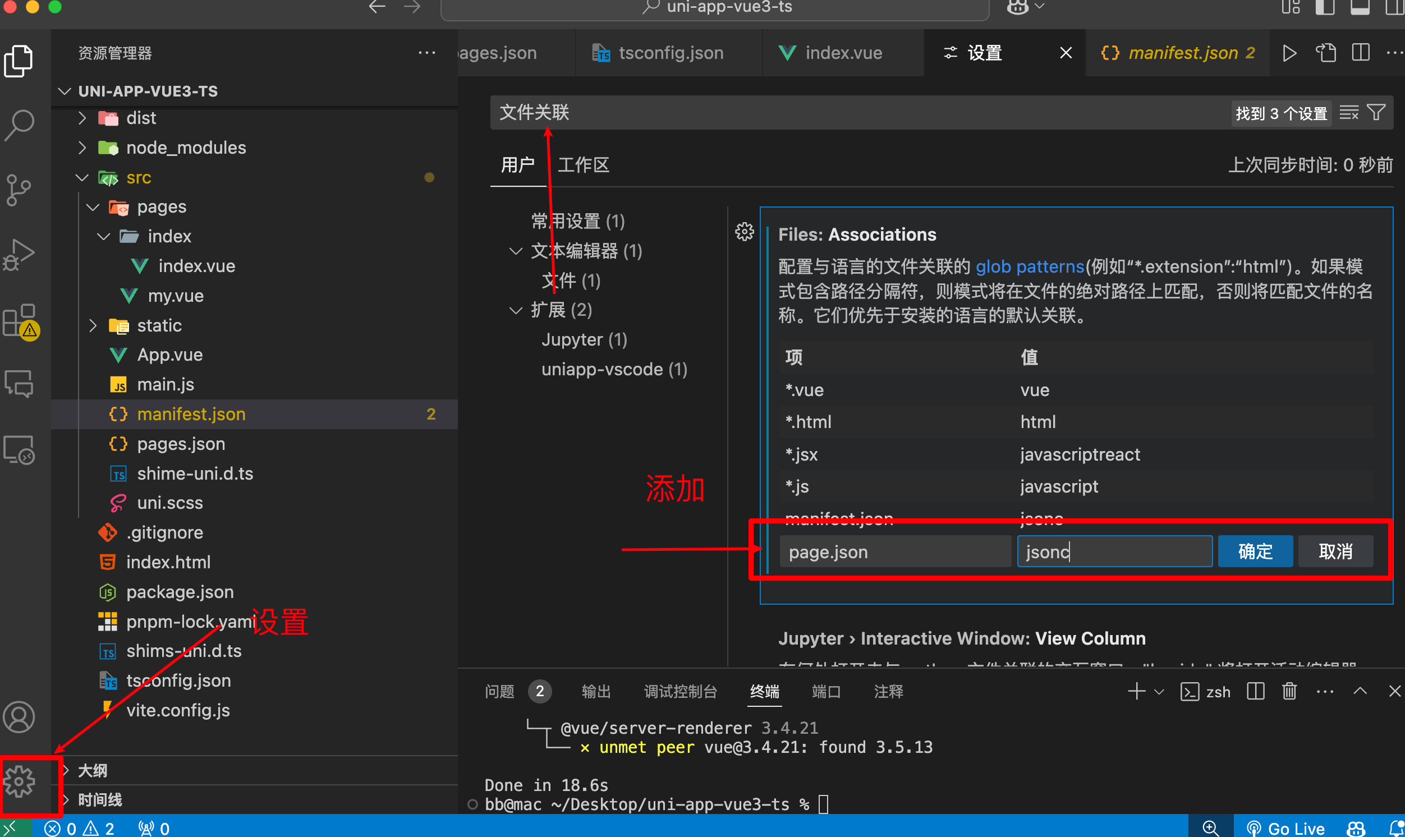Open settings search filter funnel
This screenshot has height=837, width=1405.
1376,113
